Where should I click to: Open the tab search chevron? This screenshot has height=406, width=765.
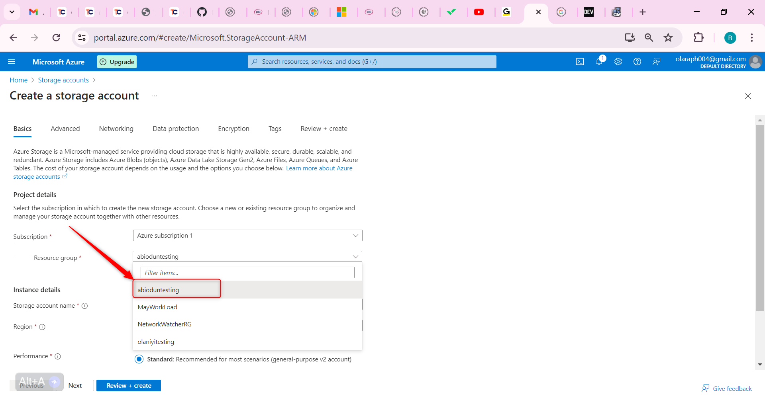[x=12, y=12]
